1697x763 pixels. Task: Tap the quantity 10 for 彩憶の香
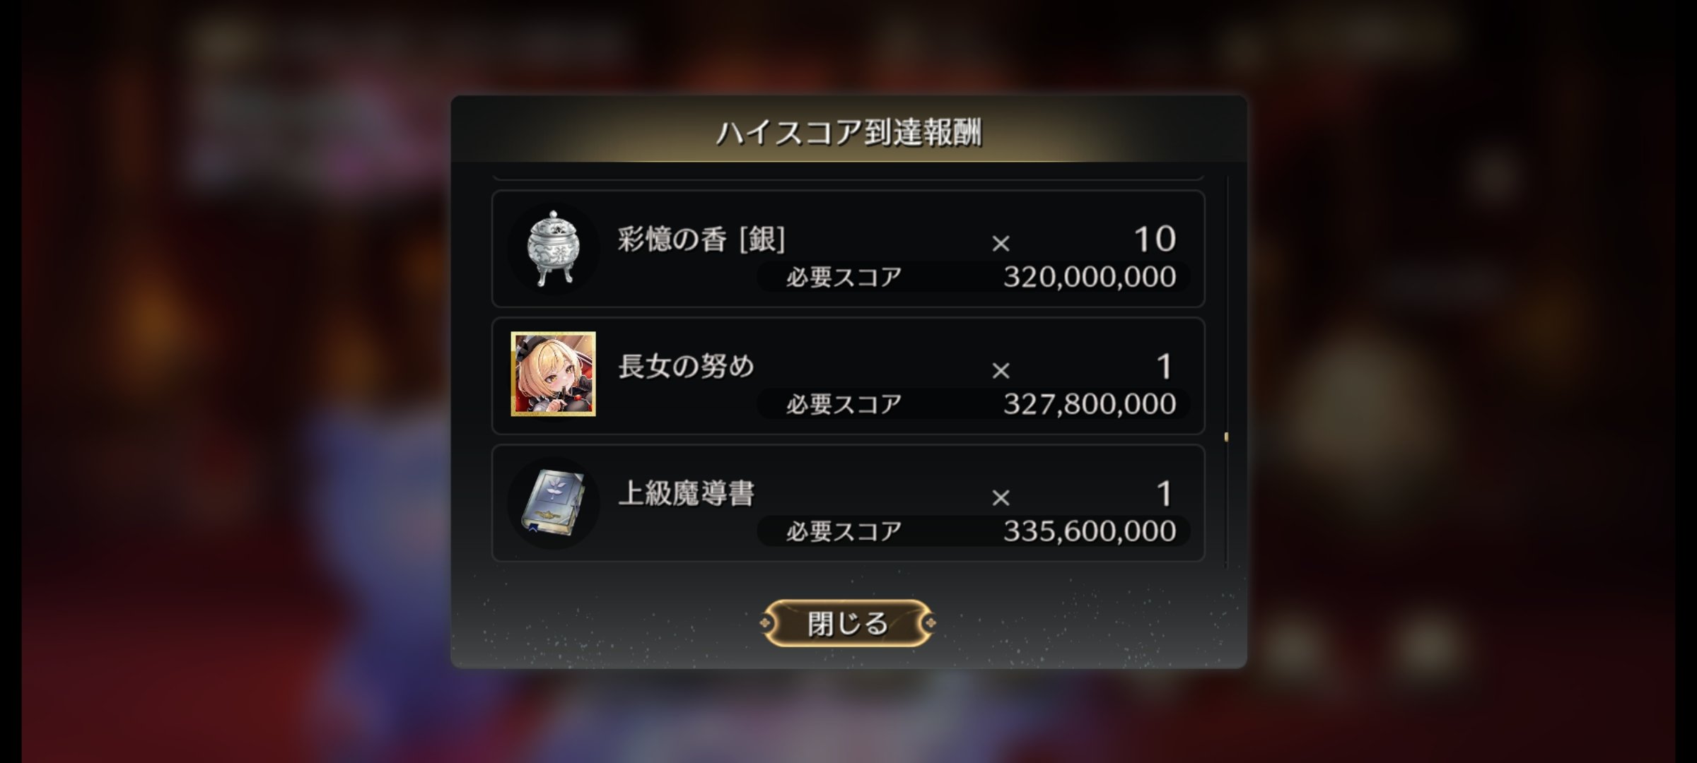coord(1155,239)
